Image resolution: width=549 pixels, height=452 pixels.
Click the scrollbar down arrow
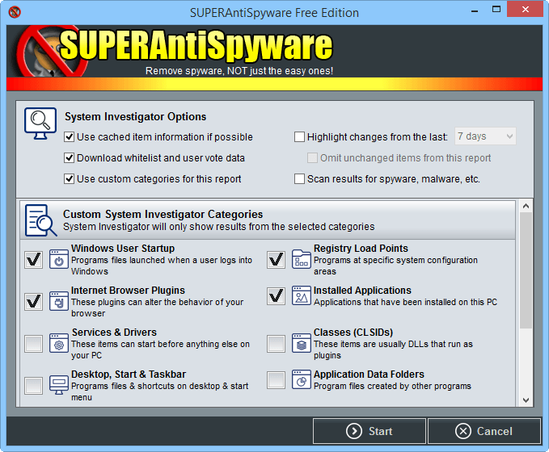[526, 400]
